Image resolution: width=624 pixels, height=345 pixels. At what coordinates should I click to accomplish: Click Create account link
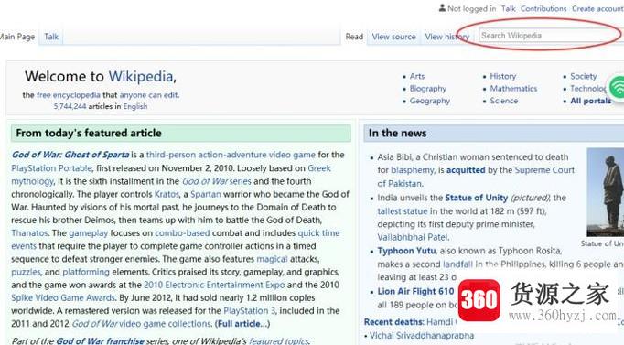[x=597, y=8]
